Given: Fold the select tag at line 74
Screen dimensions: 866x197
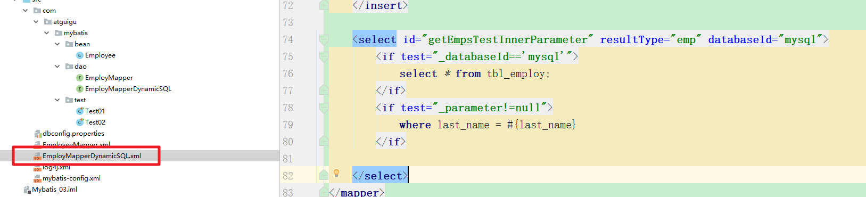Looking at the screenshot, I should pos(324,39).
